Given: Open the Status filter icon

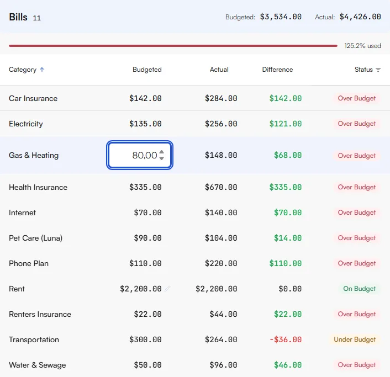Looking at the screenshot, I should coord(378,70).
